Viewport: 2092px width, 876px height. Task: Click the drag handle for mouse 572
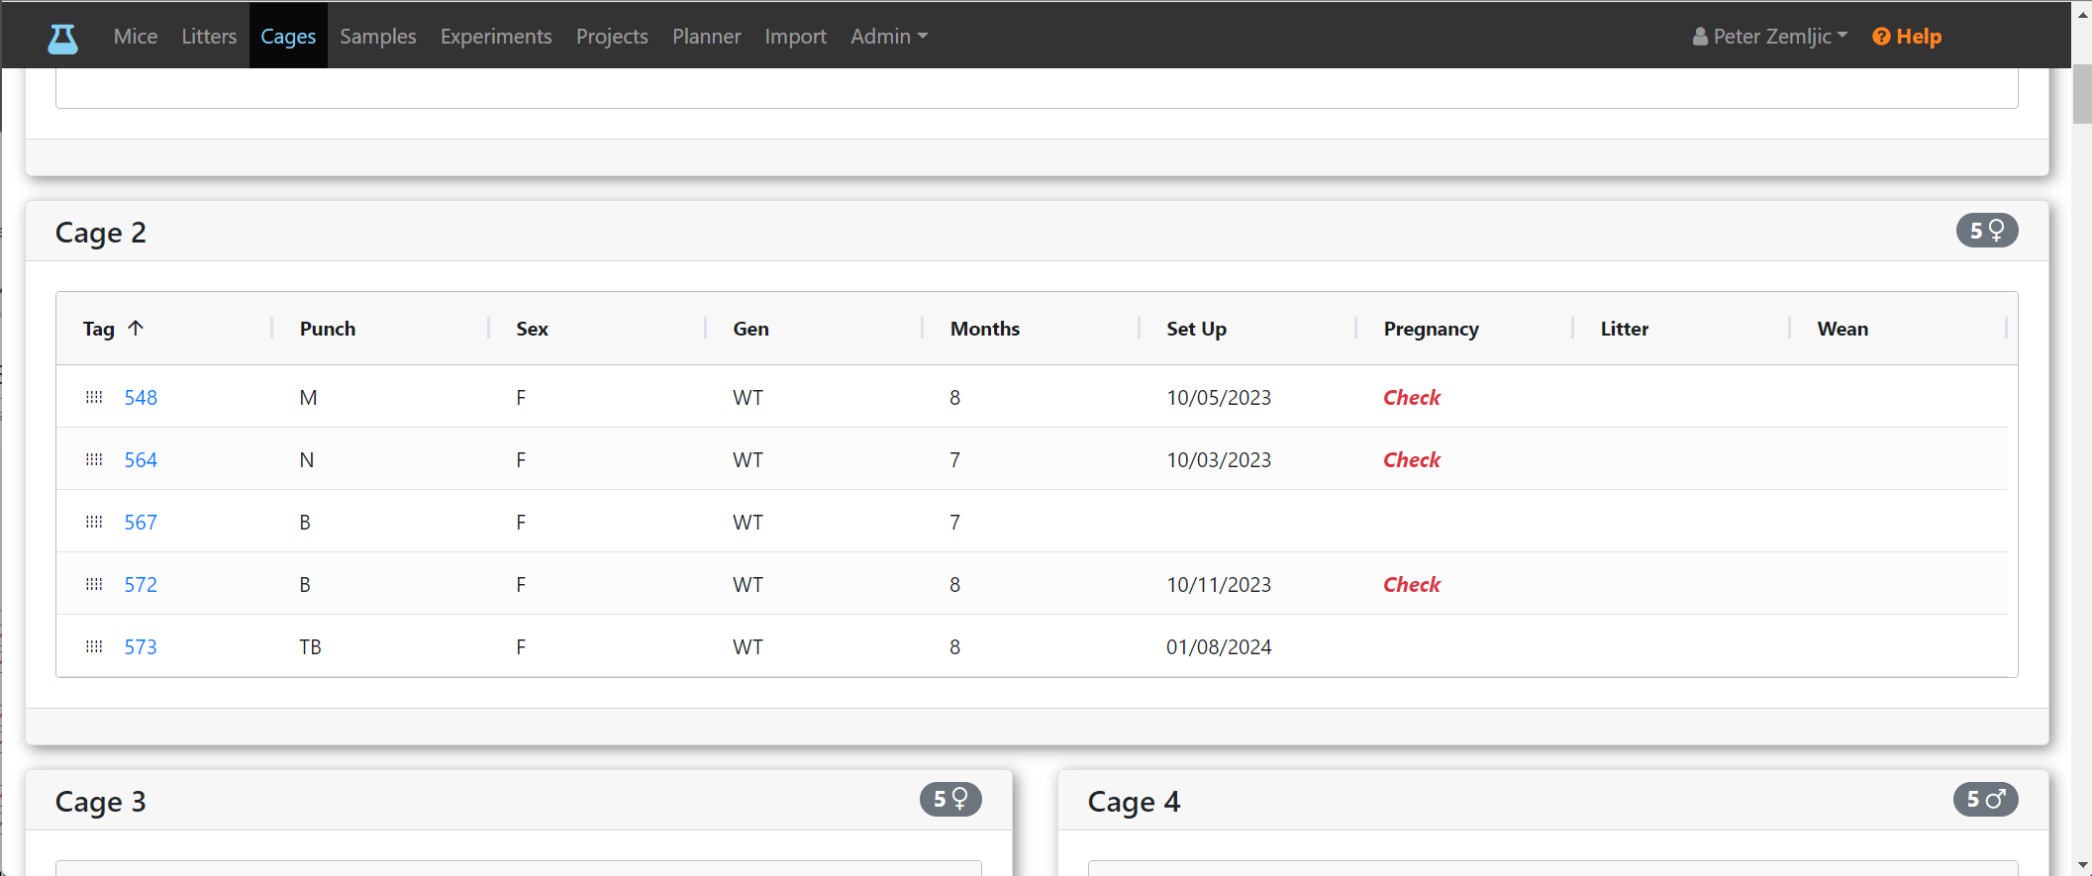click(x=94, y=584)
